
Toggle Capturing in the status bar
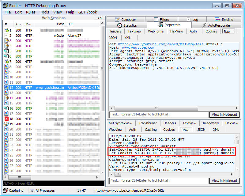click(x=13, y=190)
